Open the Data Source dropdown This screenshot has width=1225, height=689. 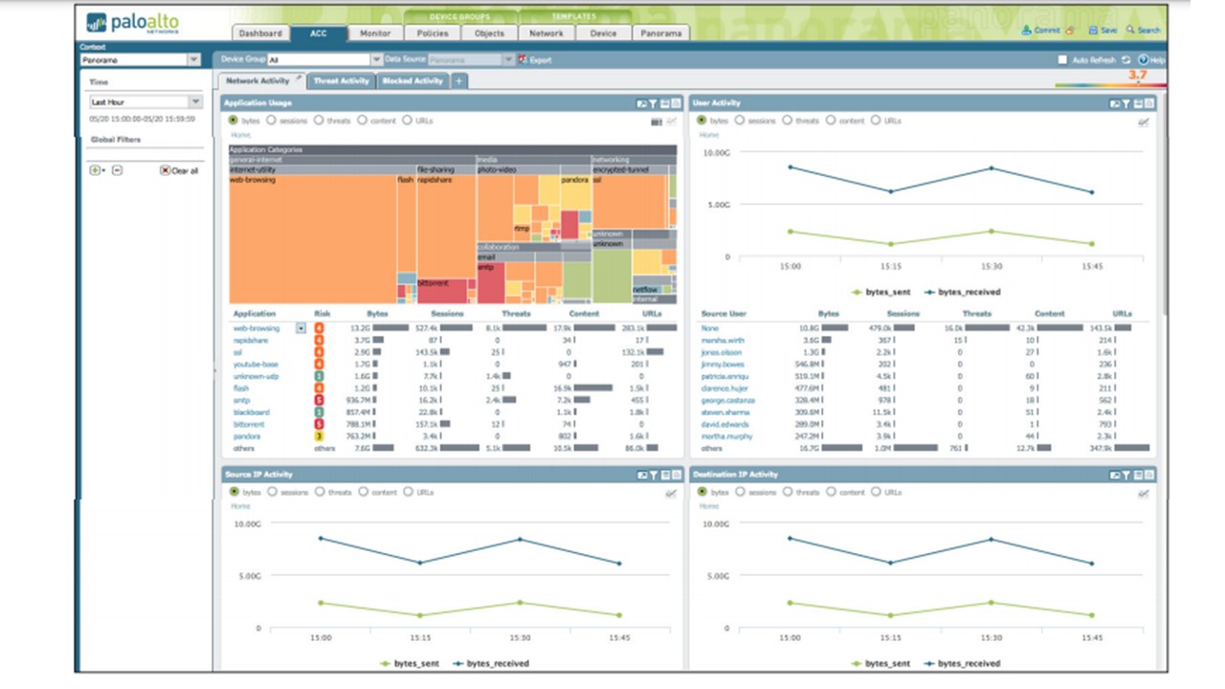[508, 59]
